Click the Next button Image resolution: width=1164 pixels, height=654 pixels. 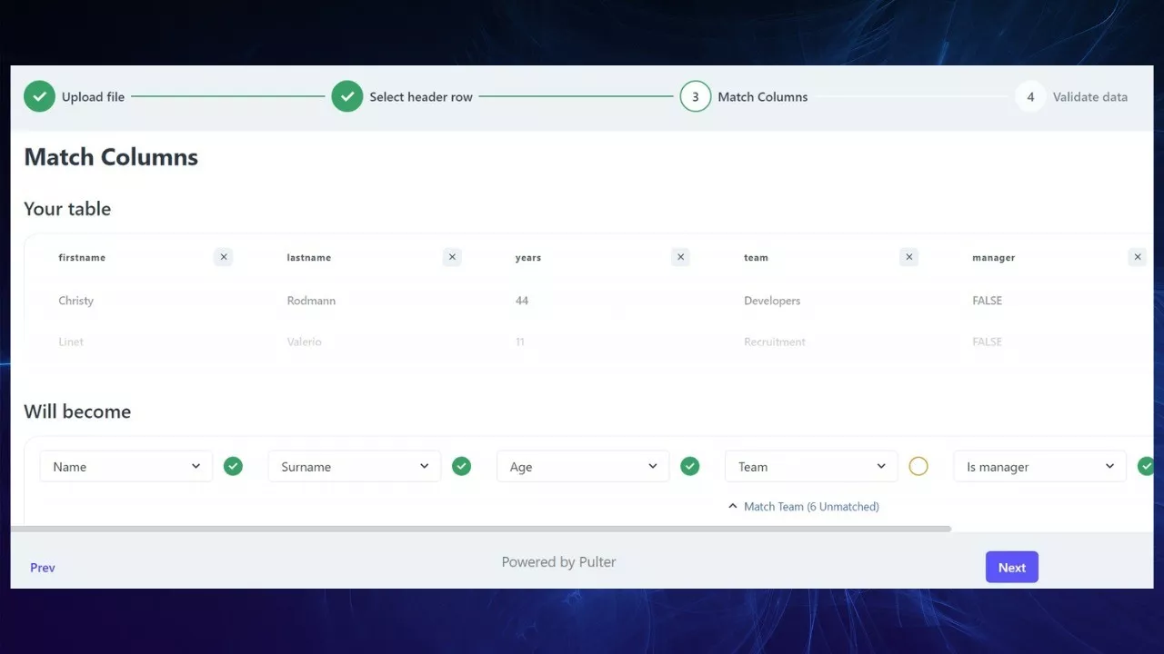pyautogui.click(x=1011, y=568)
